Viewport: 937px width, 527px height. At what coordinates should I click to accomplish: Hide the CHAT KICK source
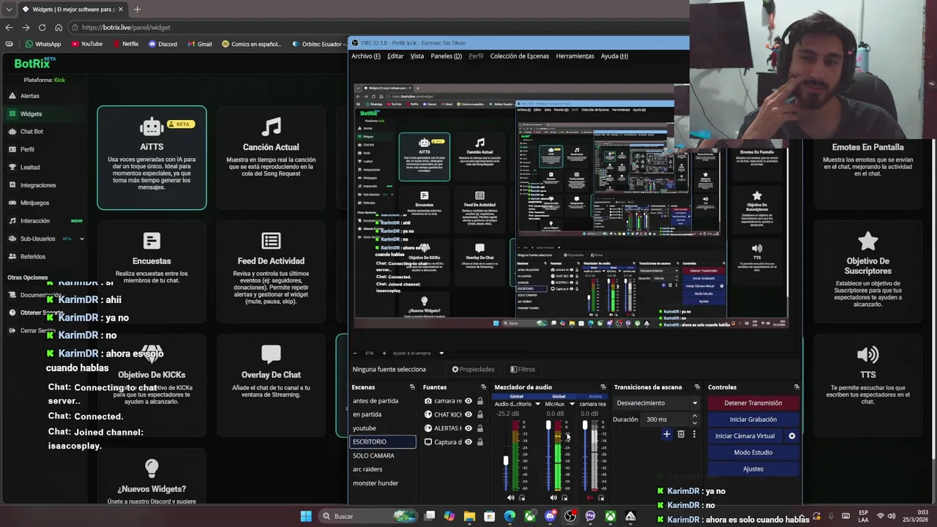point(468,415)
